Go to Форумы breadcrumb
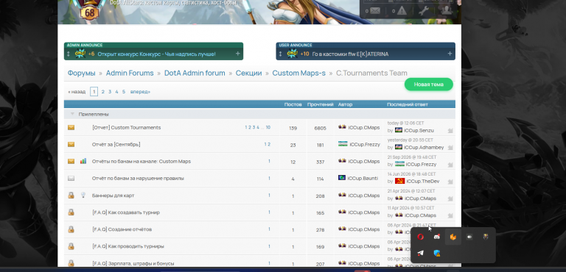 click(x=82, y=73)
